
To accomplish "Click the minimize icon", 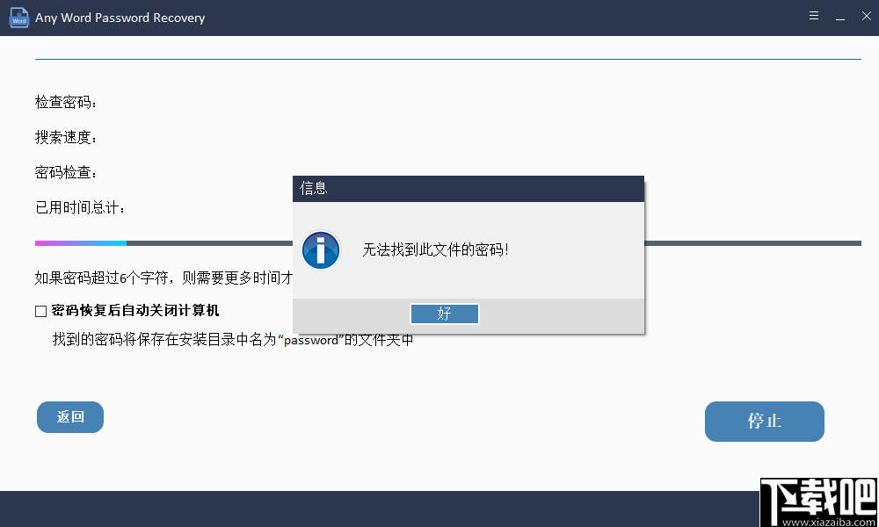I will 840,16.
